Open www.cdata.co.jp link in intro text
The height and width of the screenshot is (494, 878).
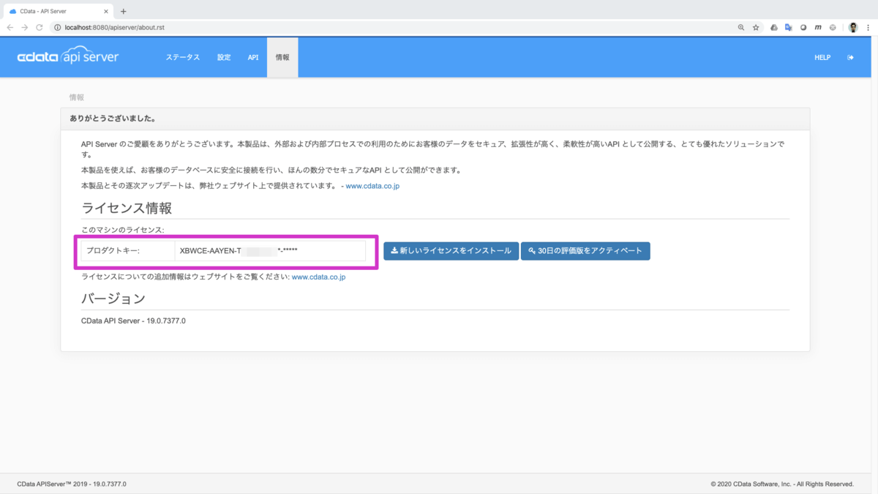(372, 186)
